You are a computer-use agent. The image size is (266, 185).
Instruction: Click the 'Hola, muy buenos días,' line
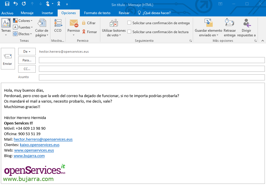[x=24, y=90]
